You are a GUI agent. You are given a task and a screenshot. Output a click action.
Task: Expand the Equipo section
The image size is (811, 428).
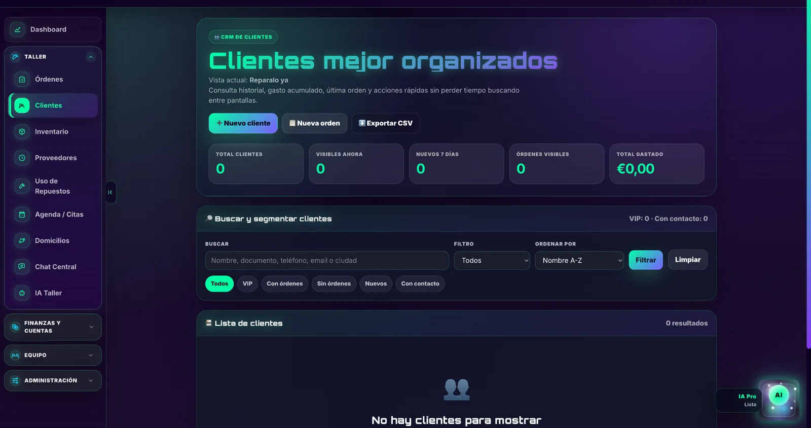point(53,355)
